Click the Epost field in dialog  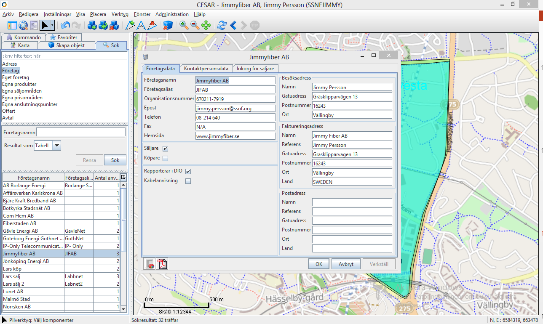[235, 108]
